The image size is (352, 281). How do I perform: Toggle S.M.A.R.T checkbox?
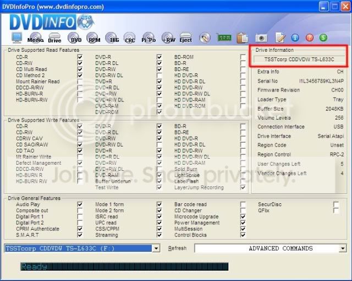(x=80, y=235)
